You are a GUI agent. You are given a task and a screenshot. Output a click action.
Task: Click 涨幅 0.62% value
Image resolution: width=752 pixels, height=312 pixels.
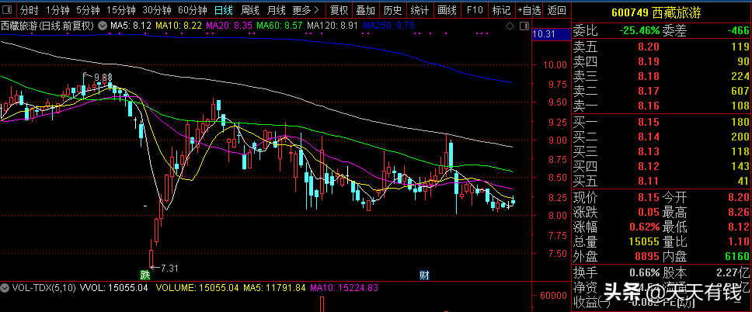point(645,227)
